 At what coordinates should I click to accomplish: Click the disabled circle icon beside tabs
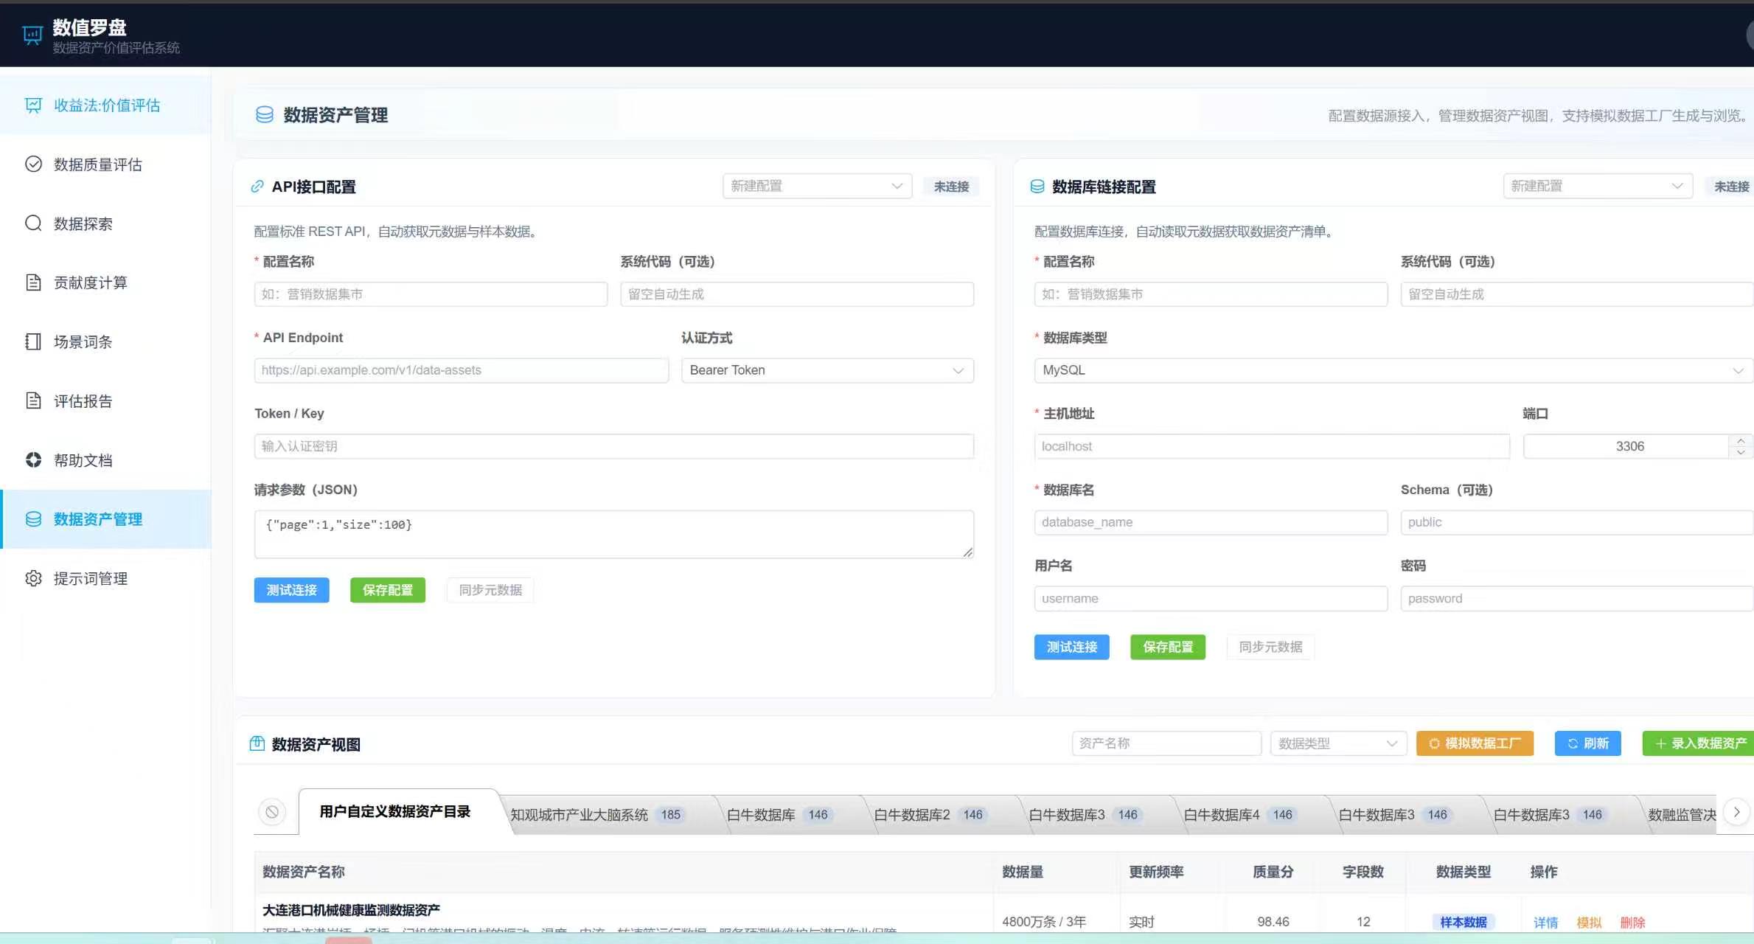tap(272, 812)
